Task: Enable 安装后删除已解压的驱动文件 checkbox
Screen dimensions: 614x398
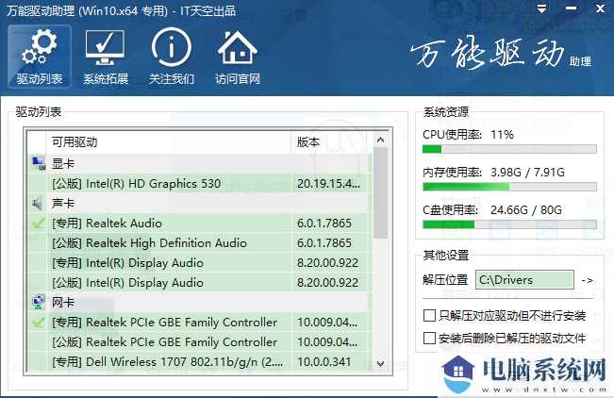Action: (x=429, y=338)
